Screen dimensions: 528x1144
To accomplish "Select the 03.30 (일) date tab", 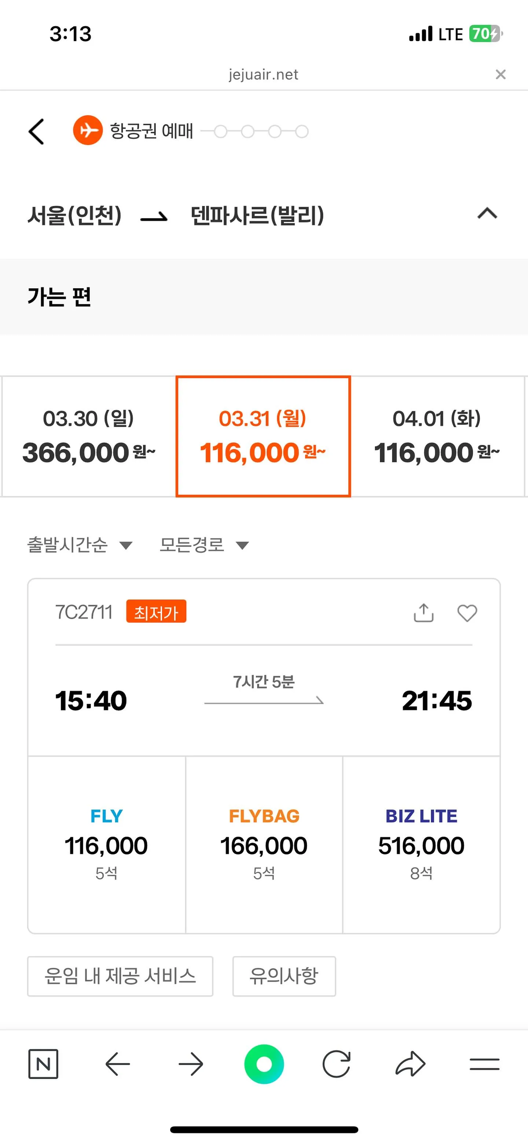I will pyautogui.click(x=88, y=435).
